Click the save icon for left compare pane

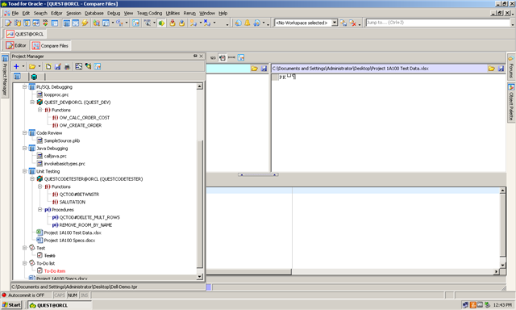tap(264, 69)
